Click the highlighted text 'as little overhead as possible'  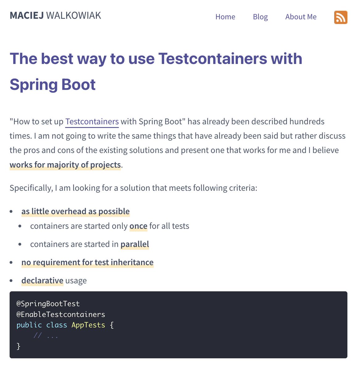click(75, 211)
